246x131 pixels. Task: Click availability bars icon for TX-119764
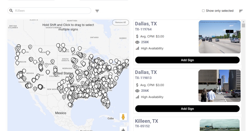[x=137, y=48]
